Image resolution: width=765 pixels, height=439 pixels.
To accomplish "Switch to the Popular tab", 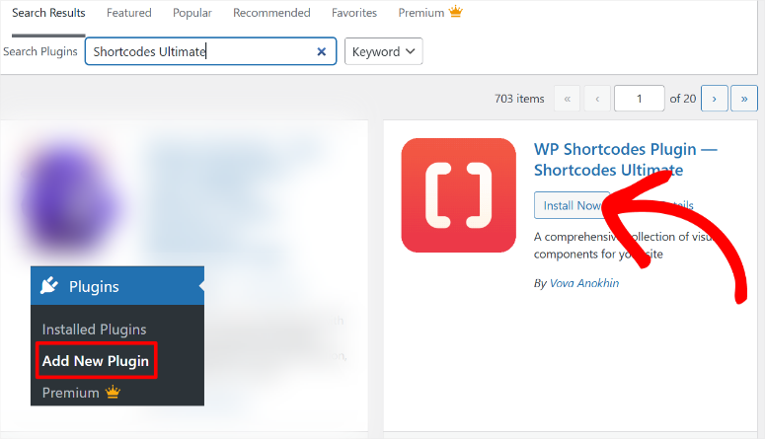I will click(x=192, y=13).
